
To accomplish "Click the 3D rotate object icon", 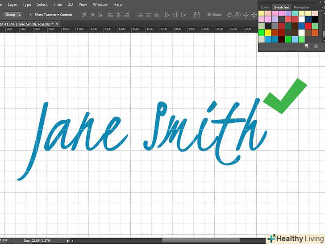I will pyautogui.click(x=230, y=15).
